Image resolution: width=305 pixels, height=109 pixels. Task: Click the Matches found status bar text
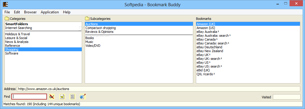point(42,104)
